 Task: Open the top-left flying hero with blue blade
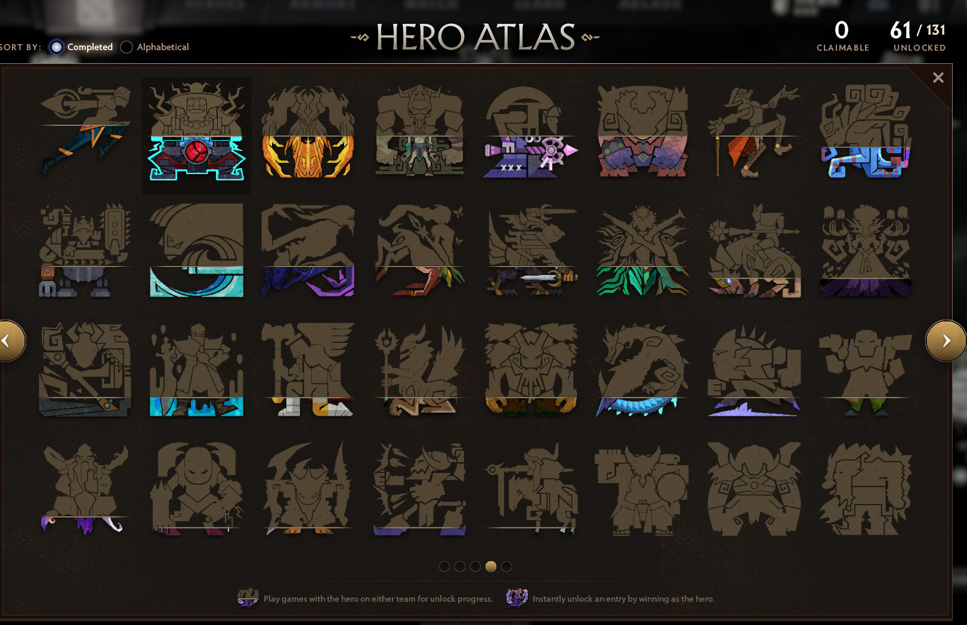point(85,130)
